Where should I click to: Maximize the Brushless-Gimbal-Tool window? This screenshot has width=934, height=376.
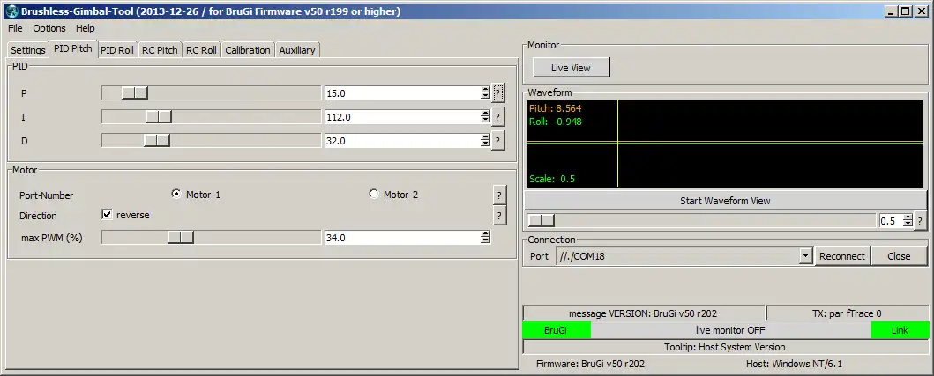(x=906, y=11)
